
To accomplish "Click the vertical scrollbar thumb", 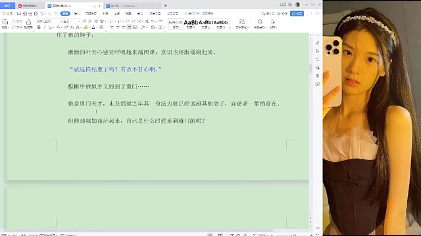I will point(310,68).
